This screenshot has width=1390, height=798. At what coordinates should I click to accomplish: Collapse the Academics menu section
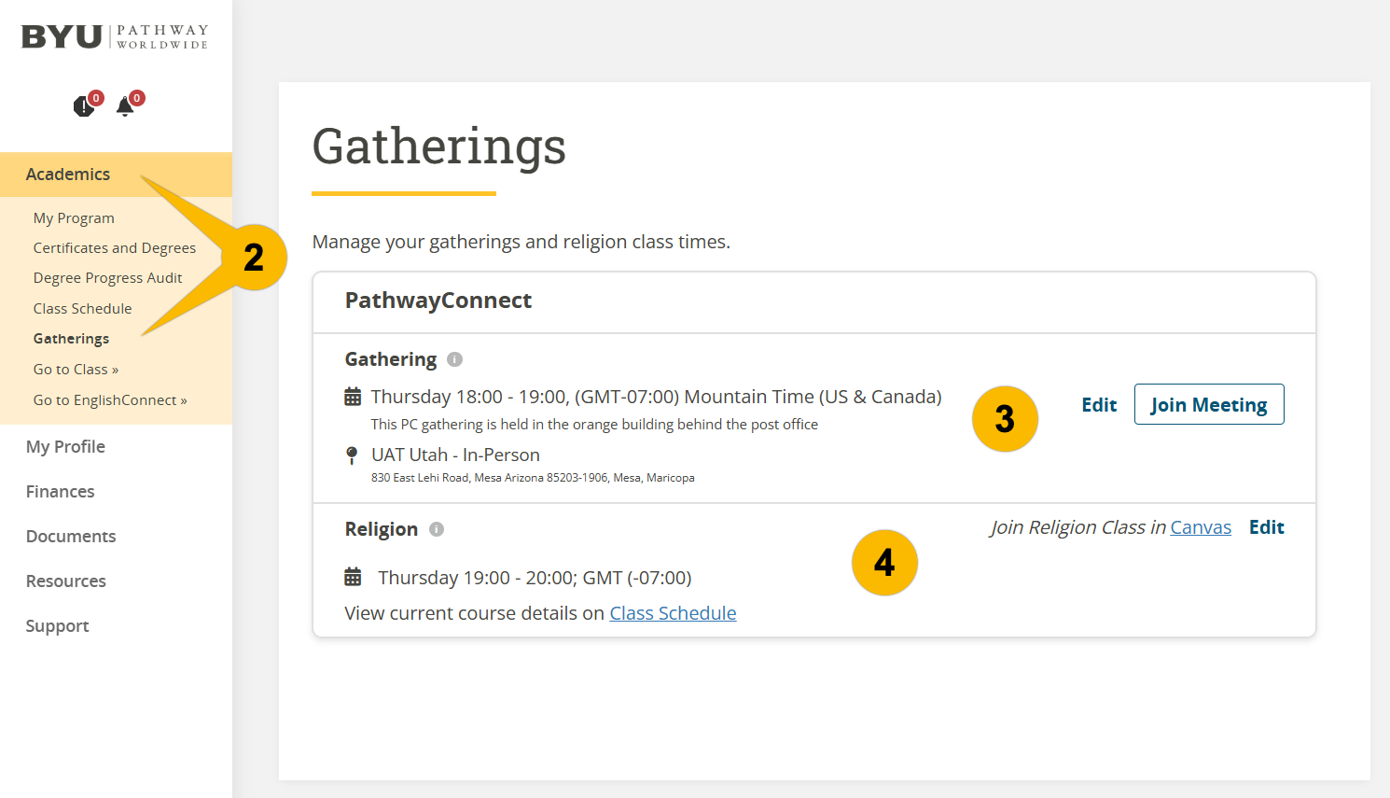pyautogui.click(x=68, y=175)
